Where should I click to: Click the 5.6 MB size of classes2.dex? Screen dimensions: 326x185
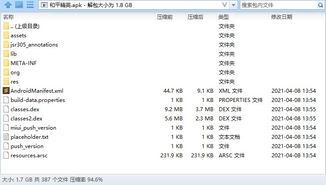(174, 119)
